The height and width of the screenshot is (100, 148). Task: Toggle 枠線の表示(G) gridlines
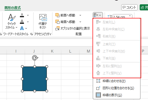coord(116,95)
